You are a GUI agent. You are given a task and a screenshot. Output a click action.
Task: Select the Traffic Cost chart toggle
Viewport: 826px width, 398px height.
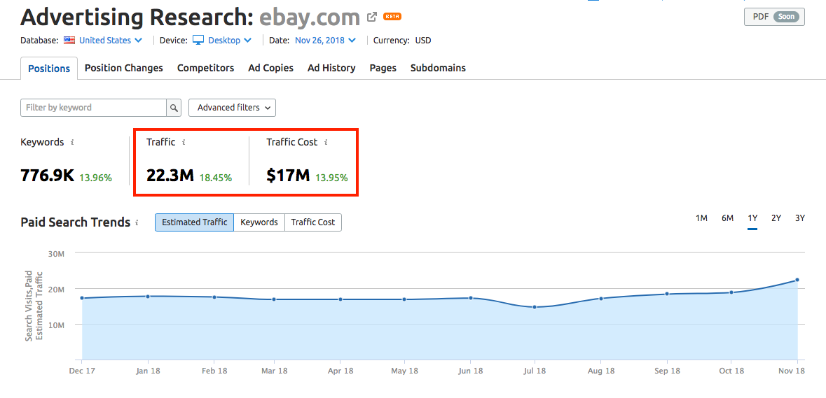click(313, 222)
